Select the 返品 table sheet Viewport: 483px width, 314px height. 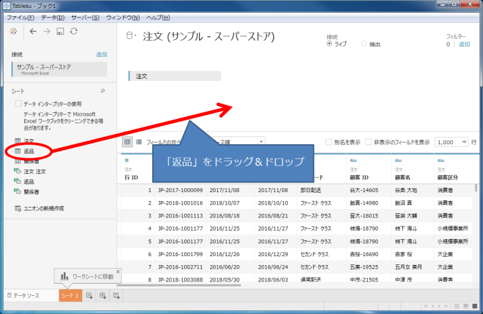tap(28, 152)
